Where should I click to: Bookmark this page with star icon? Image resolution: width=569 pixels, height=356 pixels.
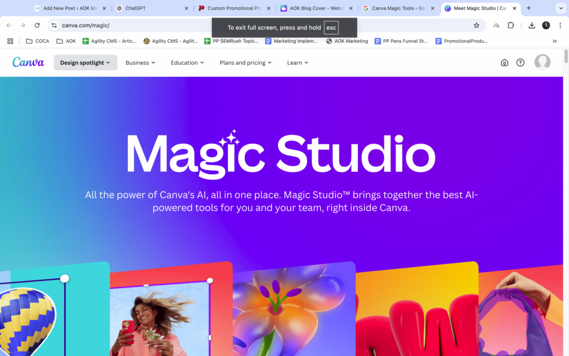click(476, 25)
